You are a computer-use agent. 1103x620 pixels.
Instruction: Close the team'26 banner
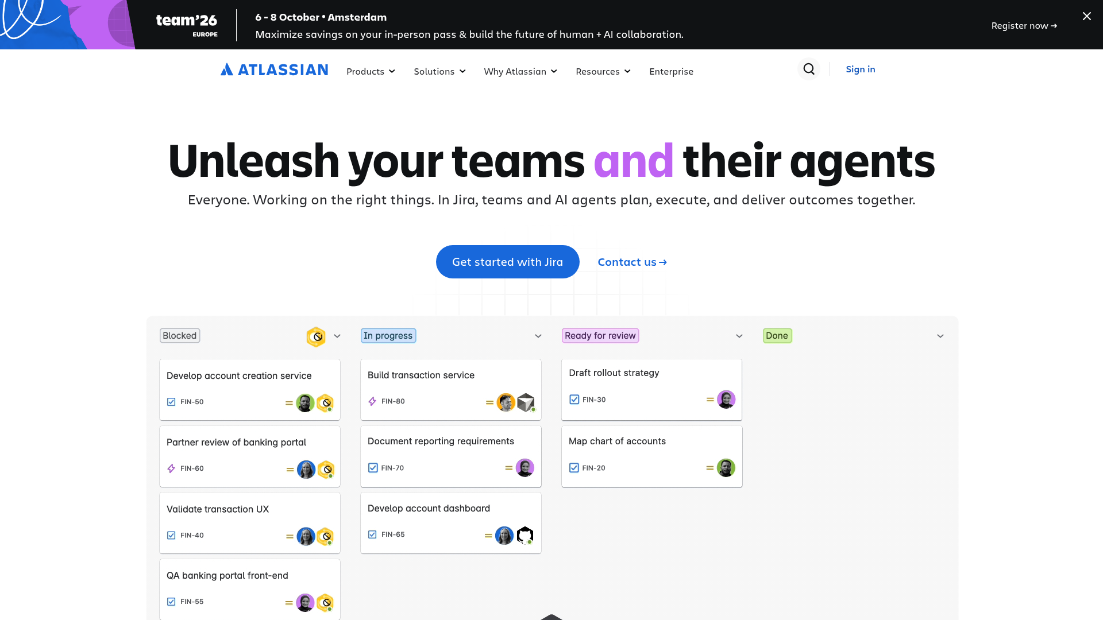pos(1086,16)
